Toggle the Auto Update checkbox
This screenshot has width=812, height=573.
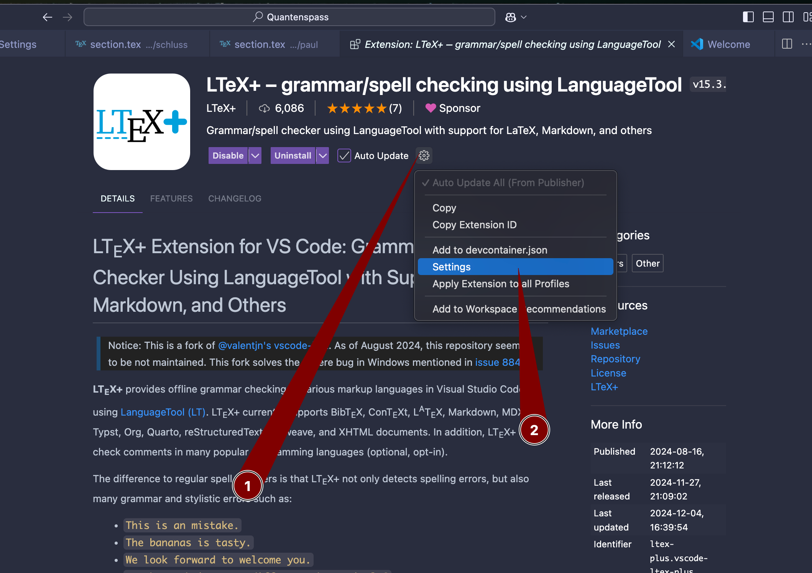coord(344,156)
